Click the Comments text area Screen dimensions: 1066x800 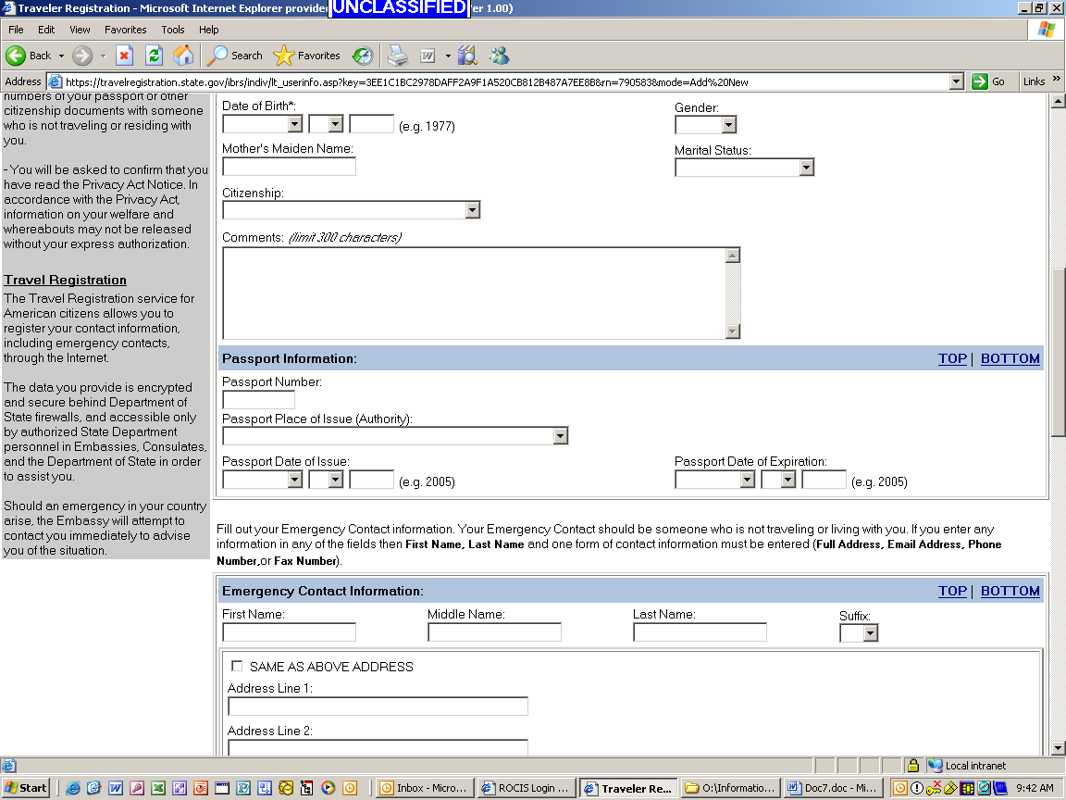pyautogui.click(x=474, y=293)
